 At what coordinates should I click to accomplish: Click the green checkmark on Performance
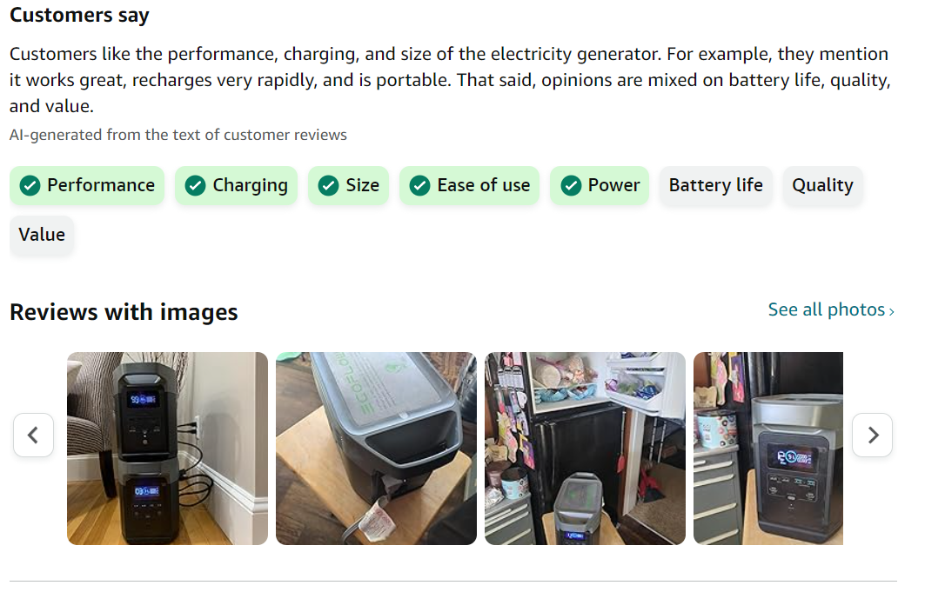[30, 185]
